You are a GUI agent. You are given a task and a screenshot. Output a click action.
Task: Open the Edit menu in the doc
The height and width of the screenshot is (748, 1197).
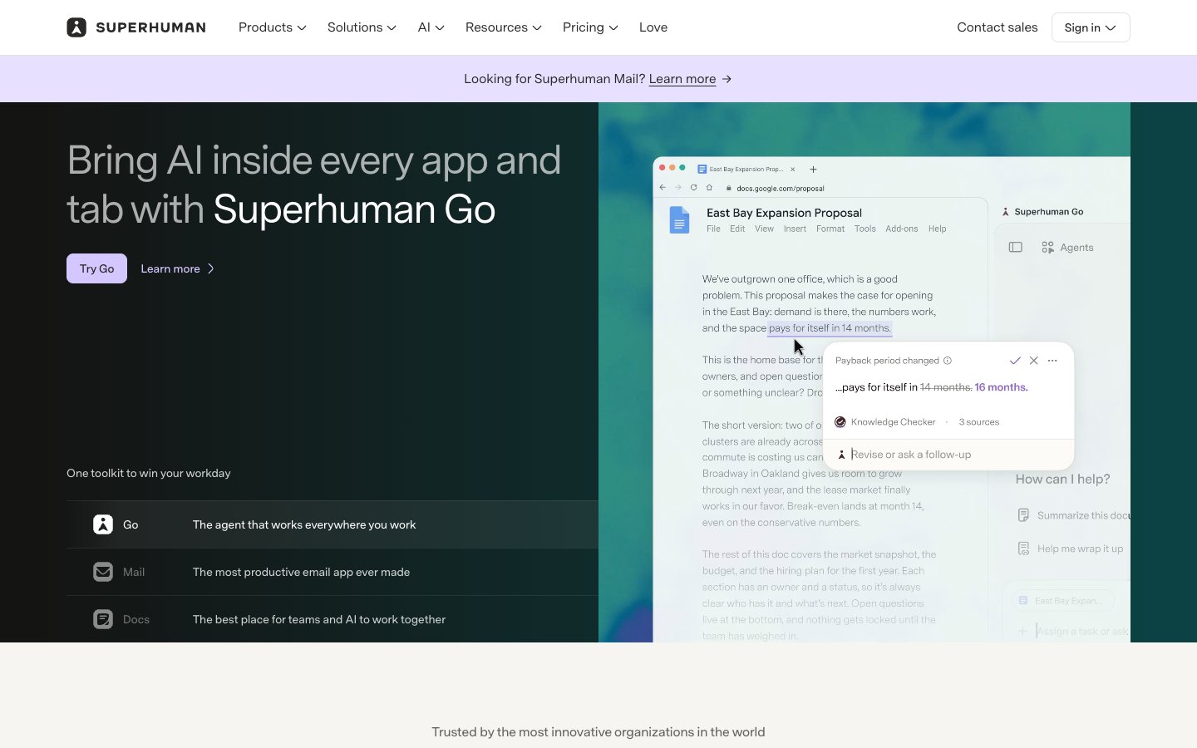pos(737,229)
